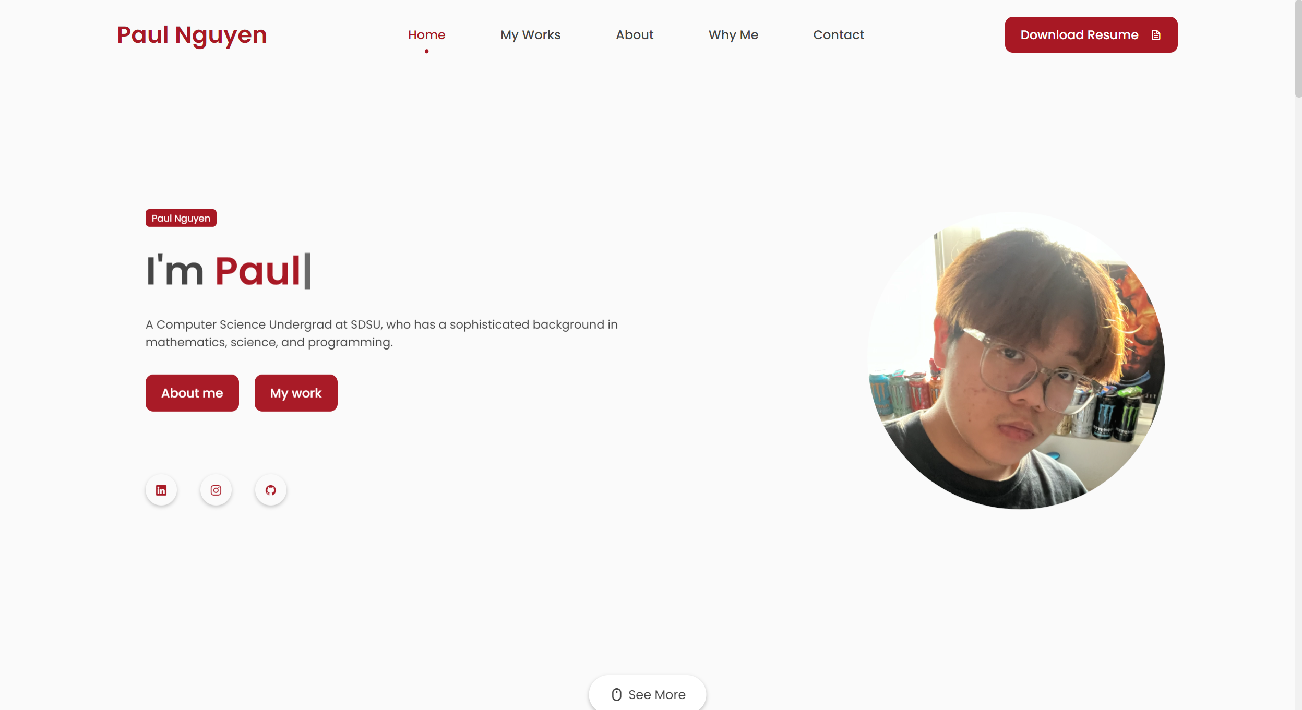
Task: Navigate to the About section link
Action: click(635, 35)
